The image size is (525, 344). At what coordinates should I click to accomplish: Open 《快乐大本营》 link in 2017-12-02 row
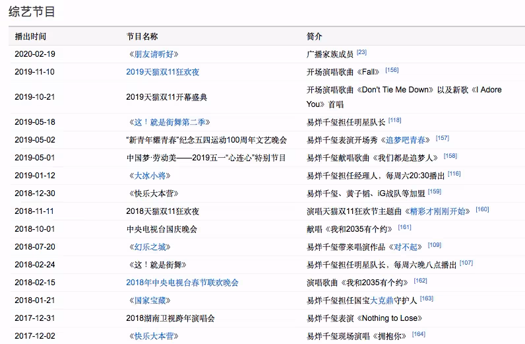(154, 336)
